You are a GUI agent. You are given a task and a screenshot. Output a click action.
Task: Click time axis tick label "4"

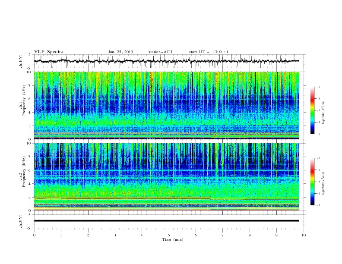pyautogui.click(x=142, y=235)
